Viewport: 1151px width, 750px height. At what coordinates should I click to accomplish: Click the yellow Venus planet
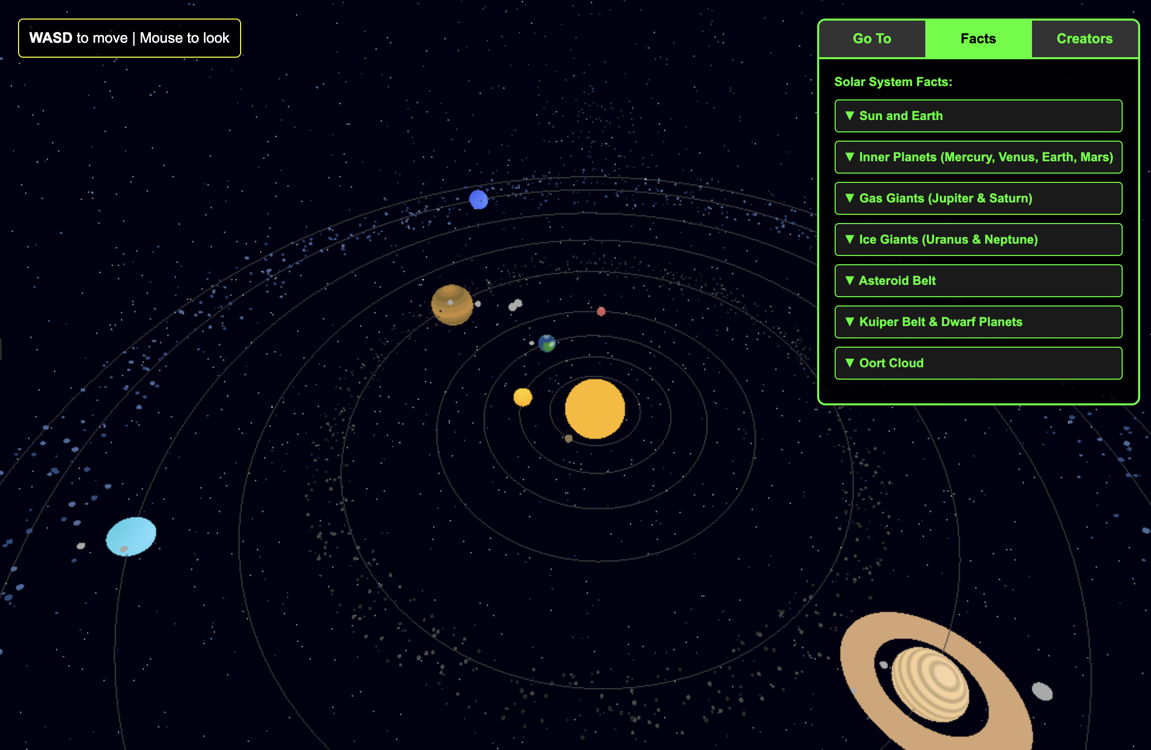(x=523, y=397)
